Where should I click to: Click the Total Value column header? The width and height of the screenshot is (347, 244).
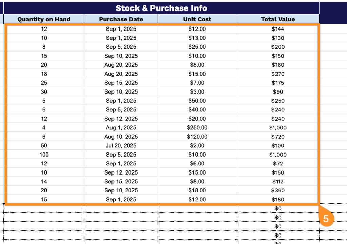click(x=278, y=19)
